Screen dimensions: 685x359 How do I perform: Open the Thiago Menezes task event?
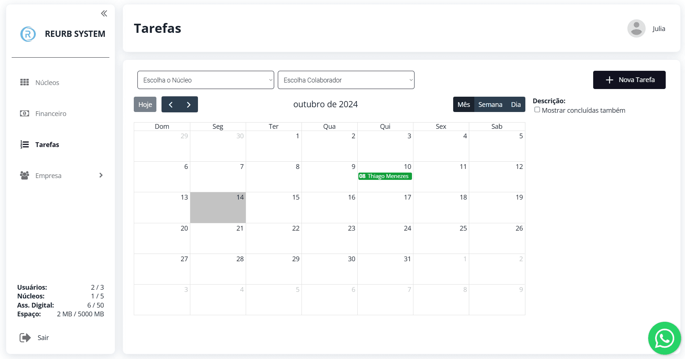(385, 176)
